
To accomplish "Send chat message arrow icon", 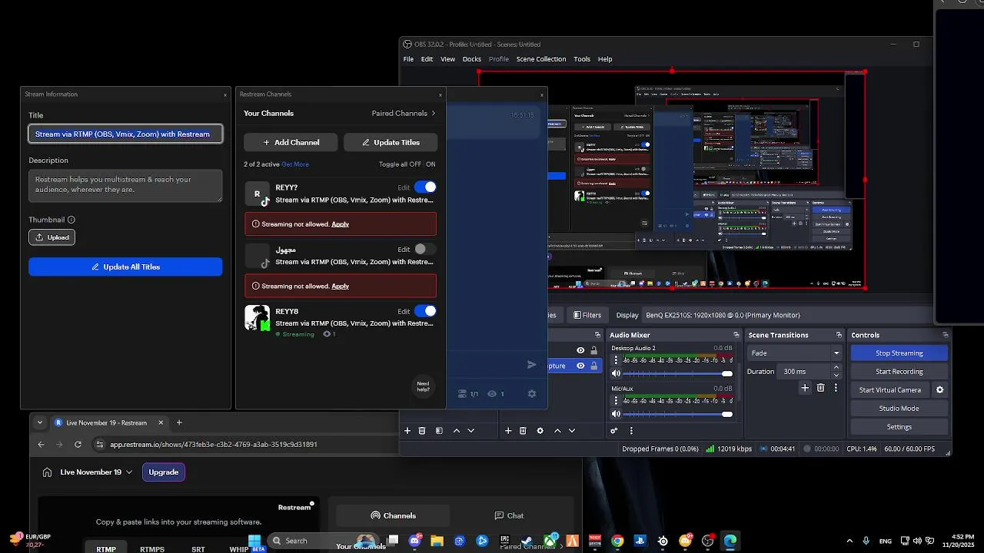I will pyautogui.click(x=531, y=365).
